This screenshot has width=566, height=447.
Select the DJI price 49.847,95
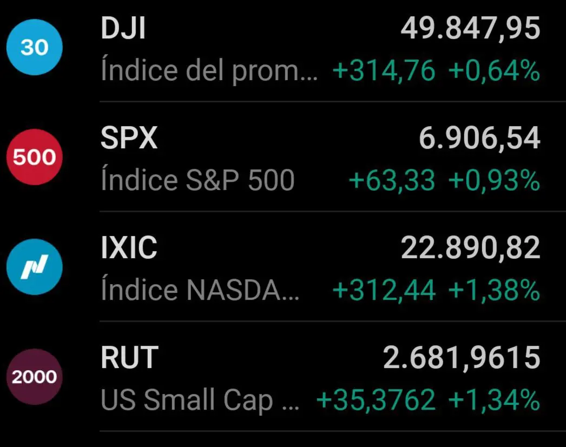click(x=470, y=29)
